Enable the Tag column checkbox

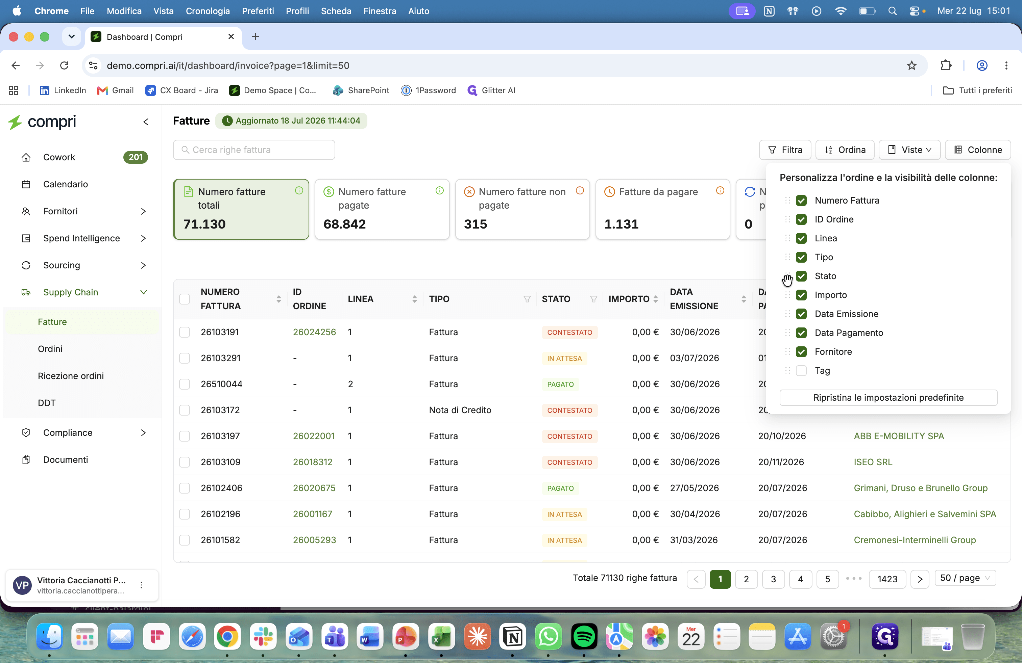(801, 371)
